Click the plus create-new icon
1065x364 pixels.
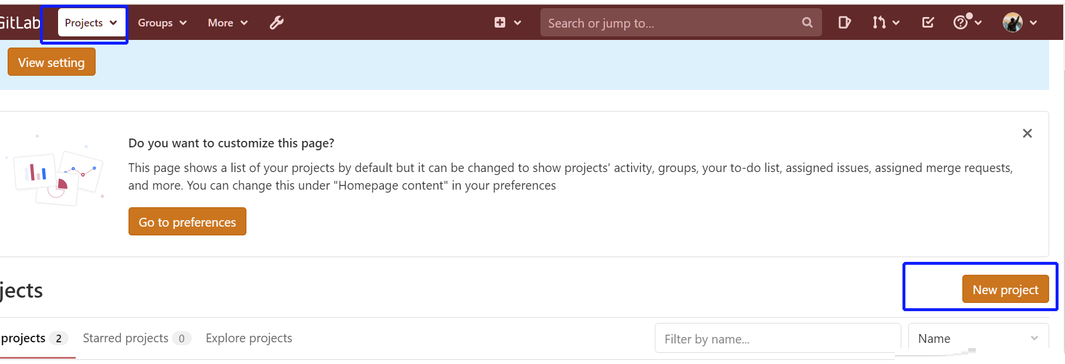click(x=500, y=23)
